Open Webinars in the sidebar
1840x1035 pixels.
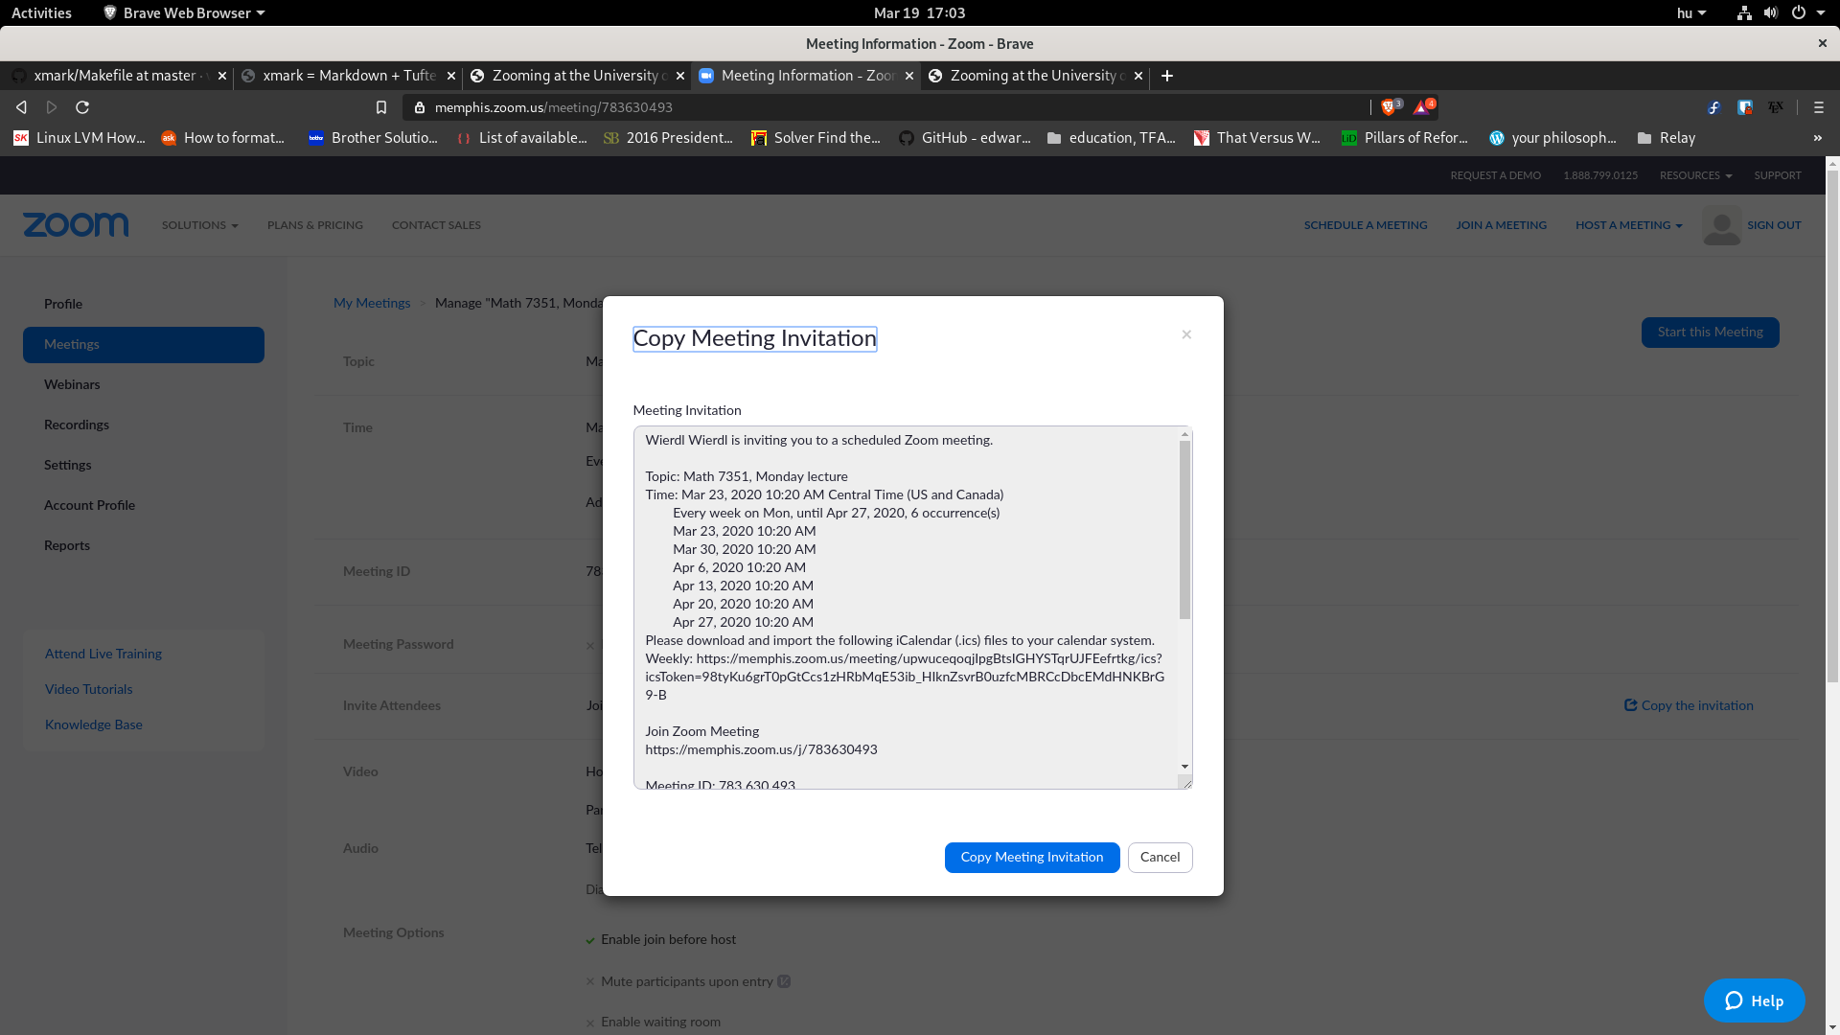point(72,384)
